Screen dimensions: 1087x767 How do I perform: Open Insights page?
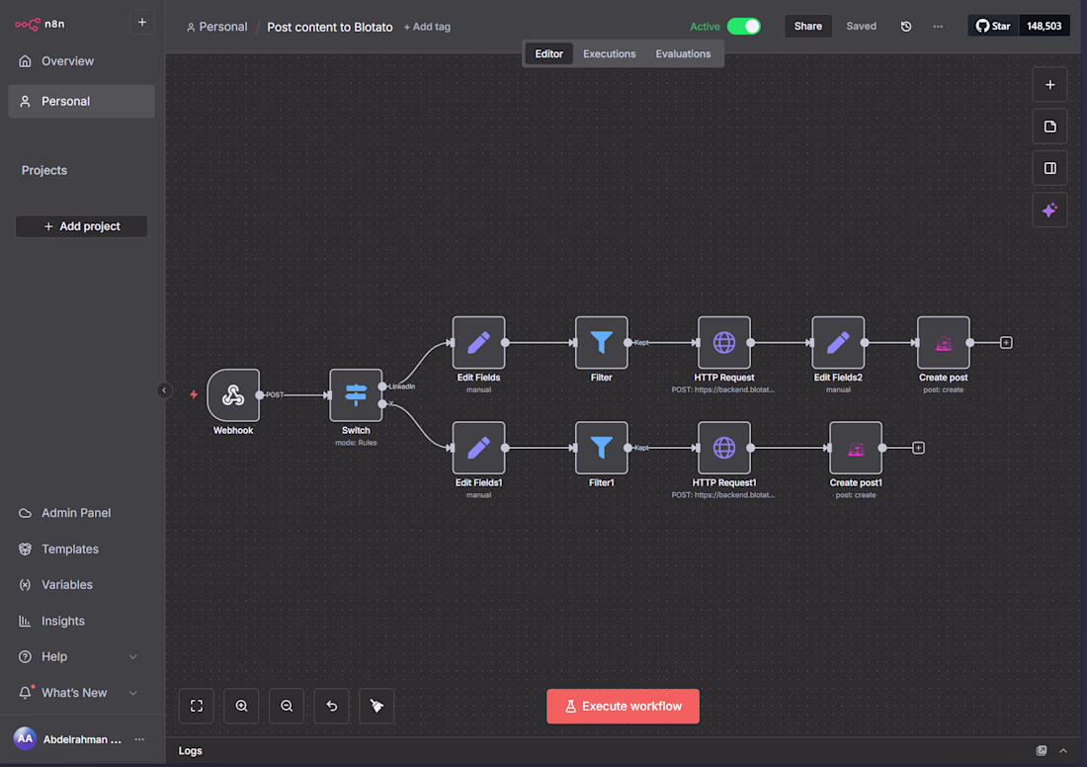(80, 621)
